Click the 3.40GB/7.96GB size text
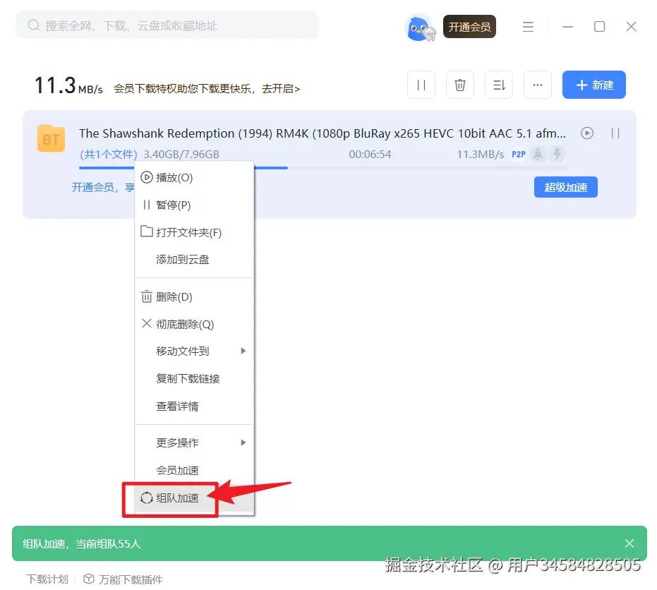This screenshot has width=657, height=590. [181, 154]
